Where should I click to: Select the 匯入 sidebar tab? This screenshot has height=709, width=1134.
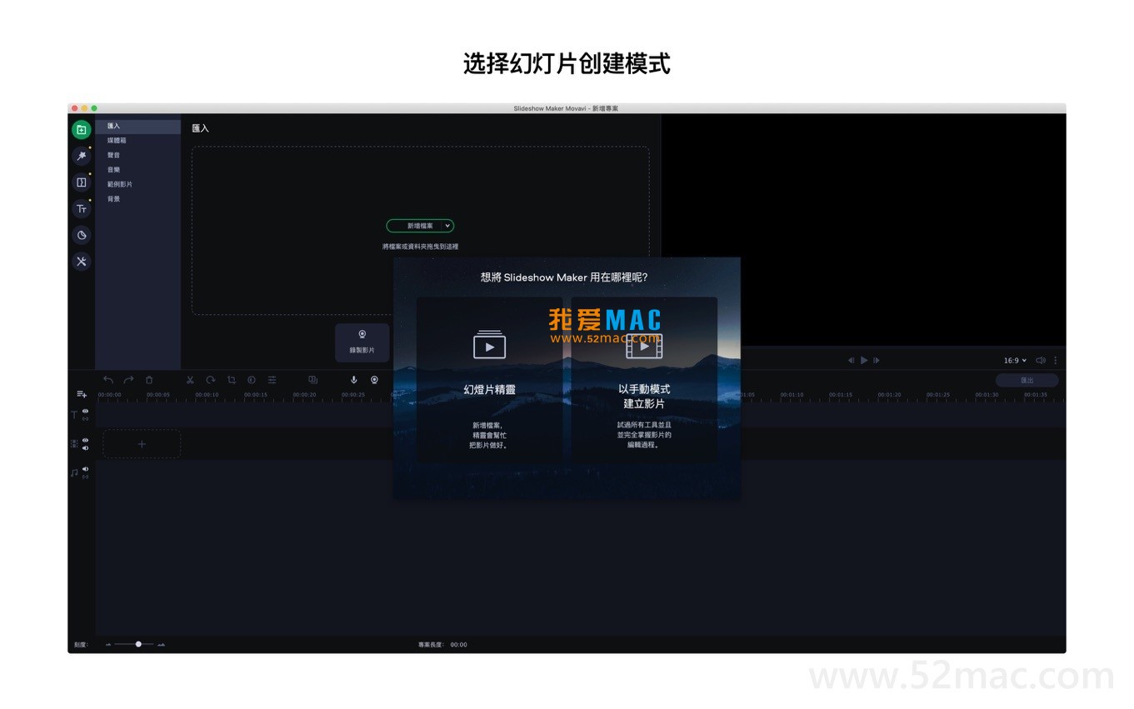tap(137, 127)
